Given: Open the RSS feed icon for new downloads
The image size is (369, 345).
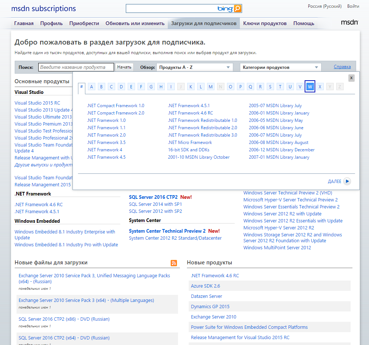Looking at the screenshot, I should [174, 263].
